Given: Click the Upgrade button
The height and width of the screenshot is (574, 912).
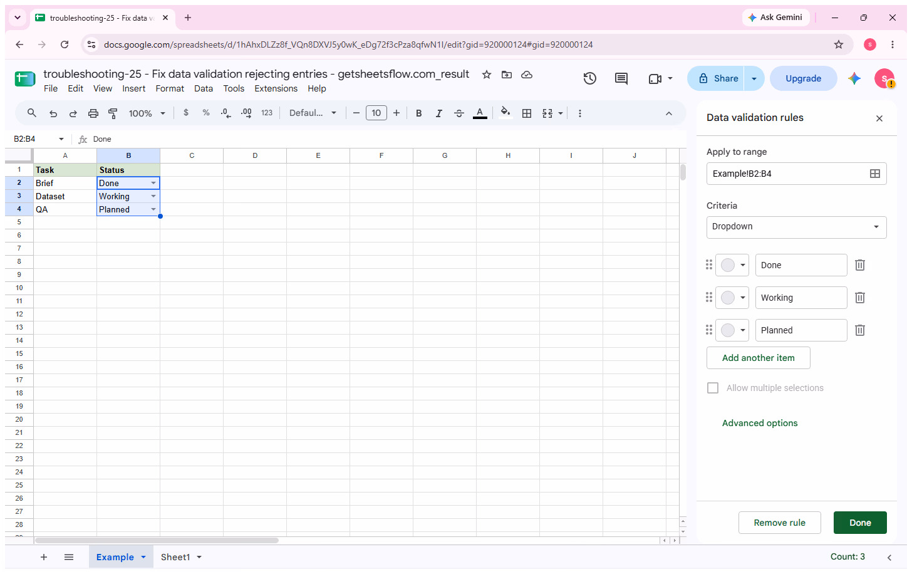Looking at the screenshot, I should coord(804,78).
